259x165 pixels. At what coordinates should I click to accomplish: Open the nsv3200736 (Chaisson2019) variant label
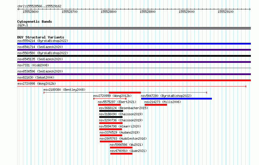121,120
